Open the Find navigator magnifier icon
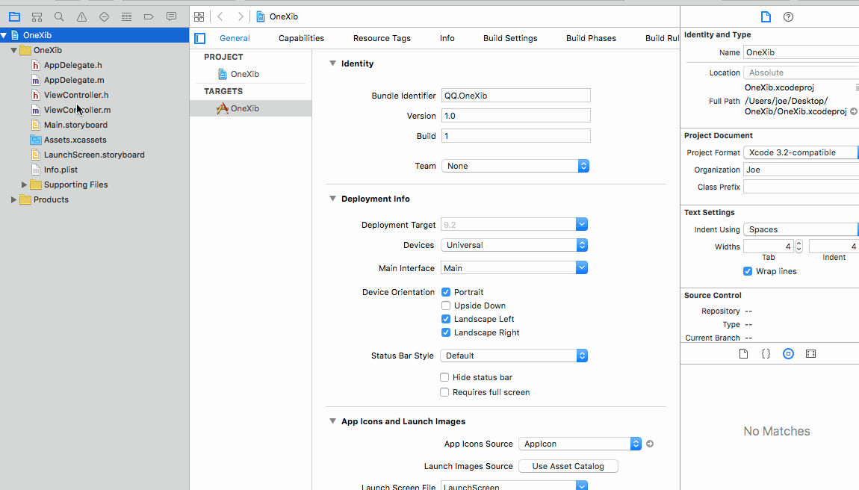The image size is (859, 490). click(x=59, y=17)
